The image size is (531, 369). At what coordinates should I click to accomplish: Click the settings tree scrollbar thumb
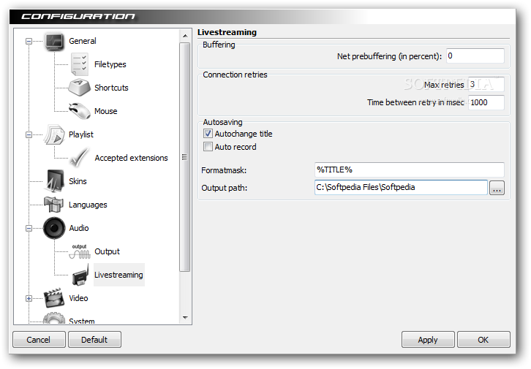pos(185,157)
